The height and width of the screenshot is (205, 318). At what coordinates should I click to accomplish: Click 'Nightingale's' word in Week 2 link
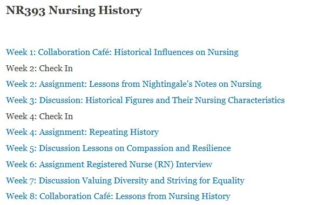click(x=167, y=84)
